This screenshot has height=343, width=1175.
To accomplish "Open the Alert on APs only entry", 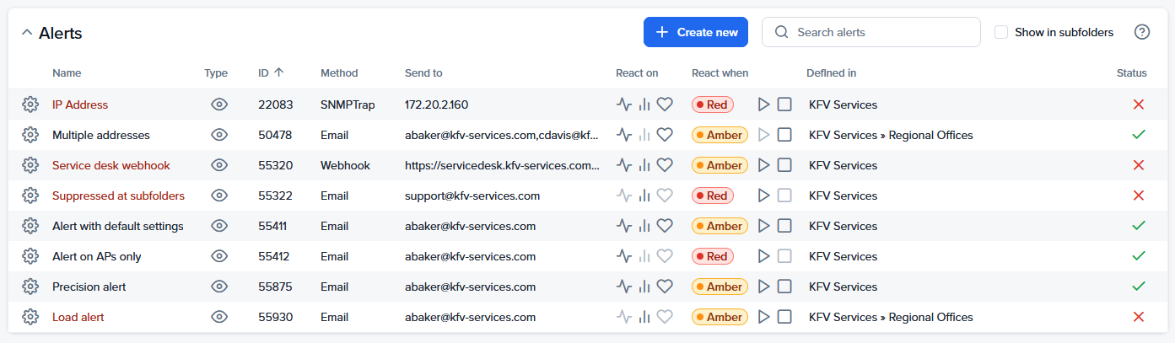I will click(x=97, y=256).
